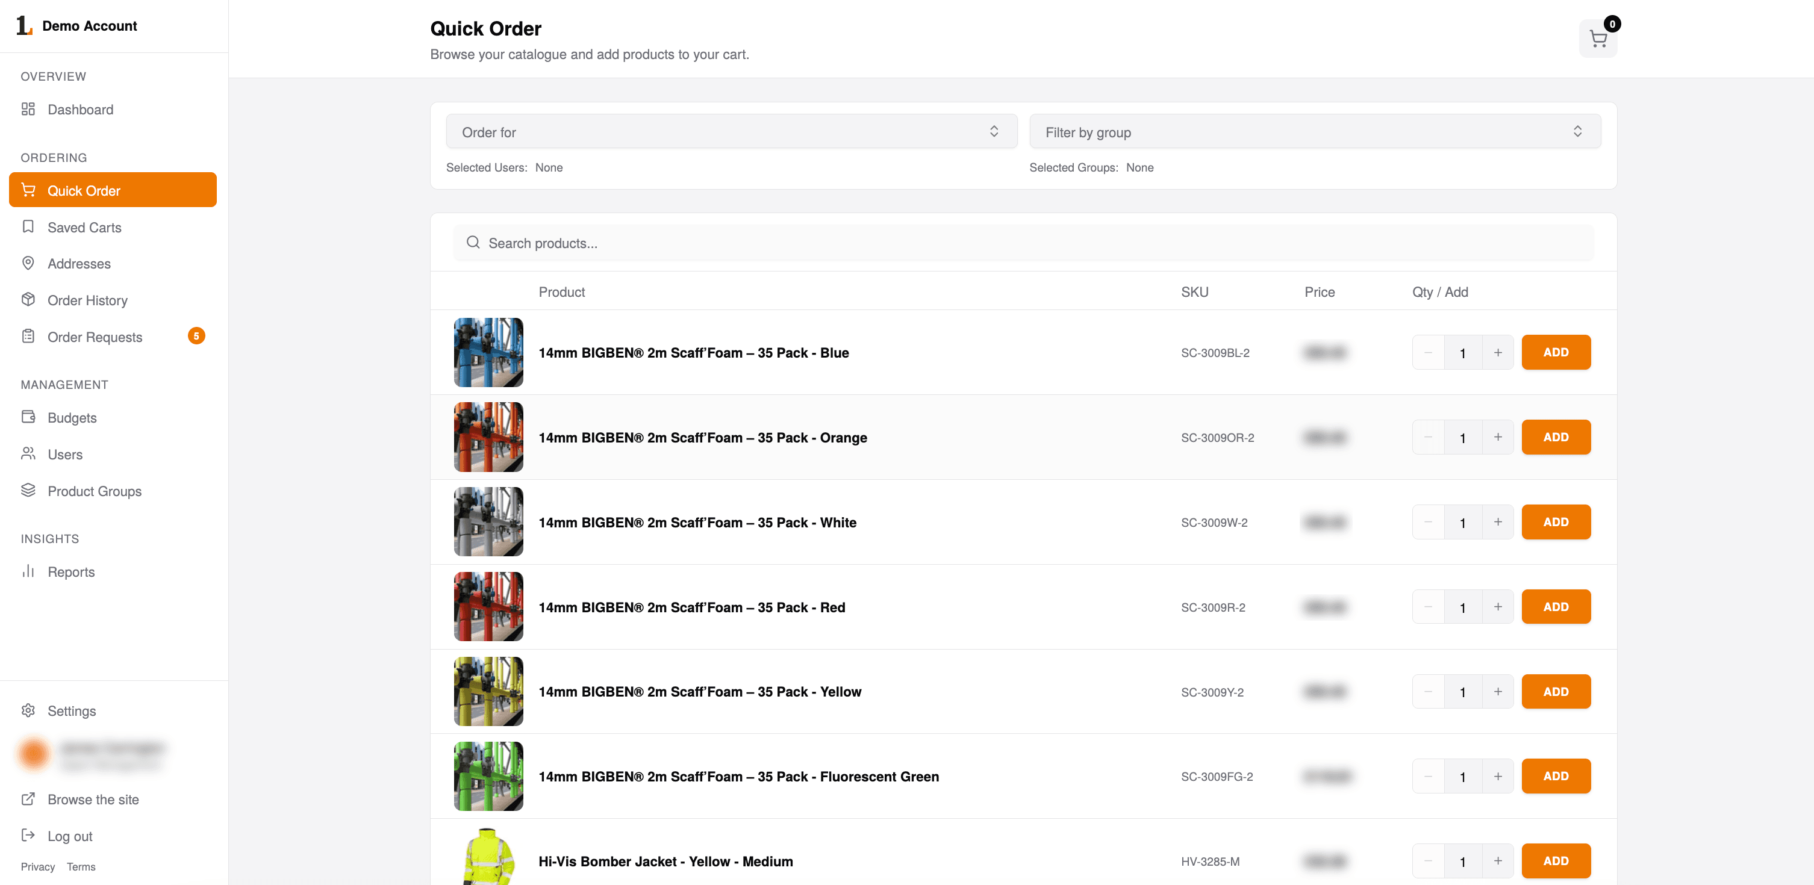Decrease quantity for the Fluorescent Green row
Viewport: 1814px width, 885px height.
click(x=1428, y=776)
